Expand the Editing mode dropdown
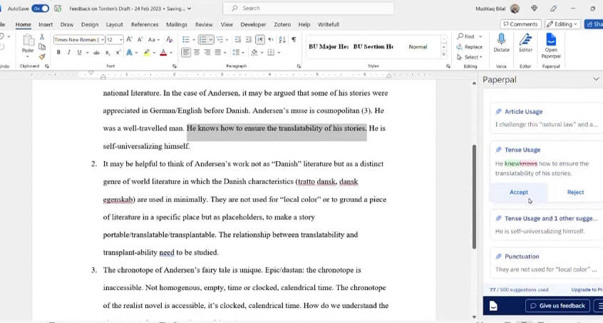 (563, 24)
